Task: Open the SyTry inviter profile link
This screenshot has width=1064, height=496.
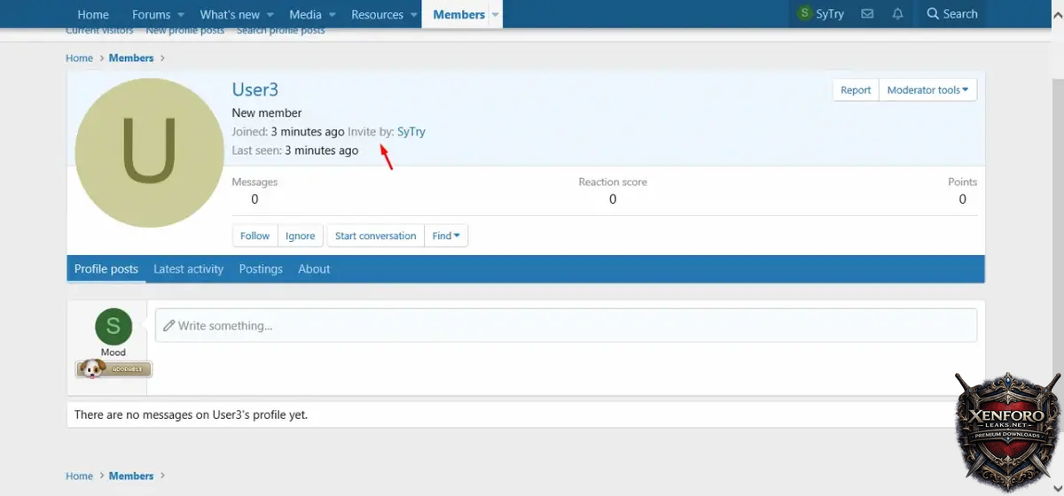Action: click(411, 132)
